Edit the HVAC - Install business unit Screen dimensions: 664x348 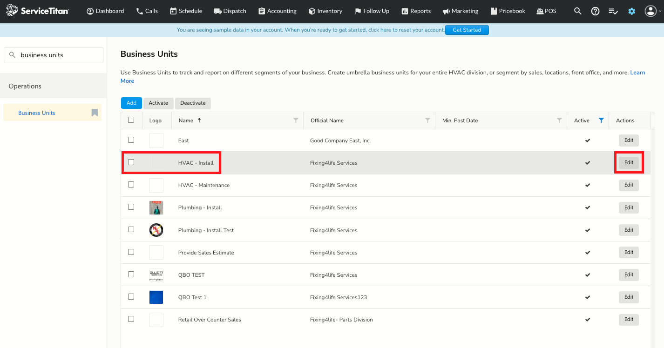pos(629,162)
